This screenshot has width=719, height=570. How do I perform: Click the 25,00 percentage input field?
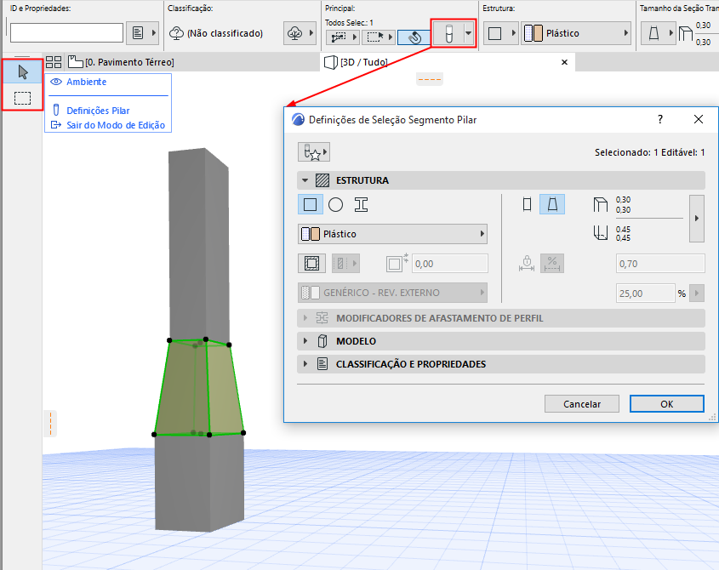[x=645, y=294]
